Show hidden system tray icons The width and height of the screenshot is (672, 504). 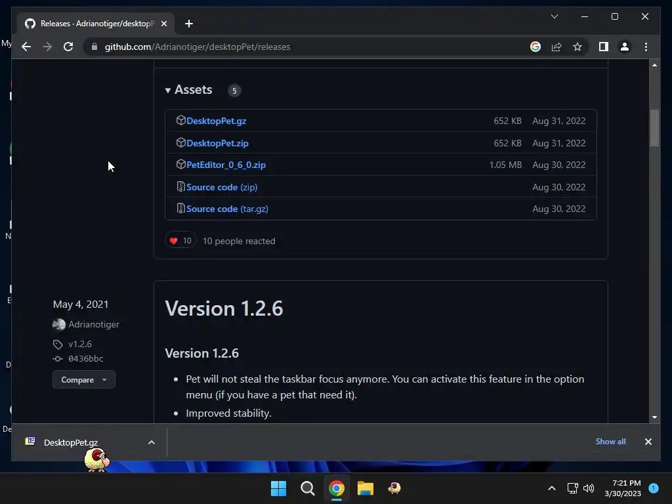(551, 488)
